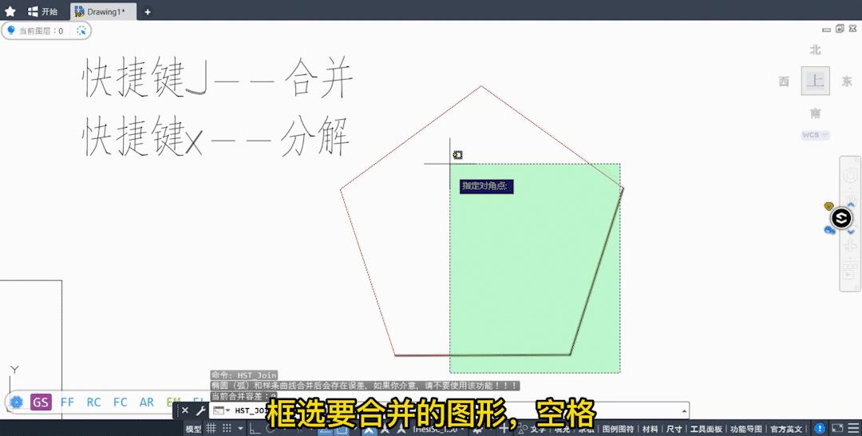Viewport: 862px width, 436px height.
Task: Click the 指定对角点 prompt tooltip
Action: pyautogui.click(x=487, y=186)
